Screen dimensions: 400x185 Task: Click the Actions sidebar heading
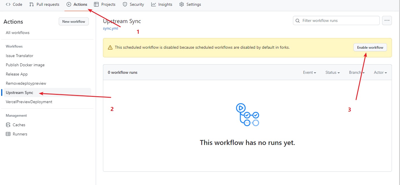tap(13, 22)
